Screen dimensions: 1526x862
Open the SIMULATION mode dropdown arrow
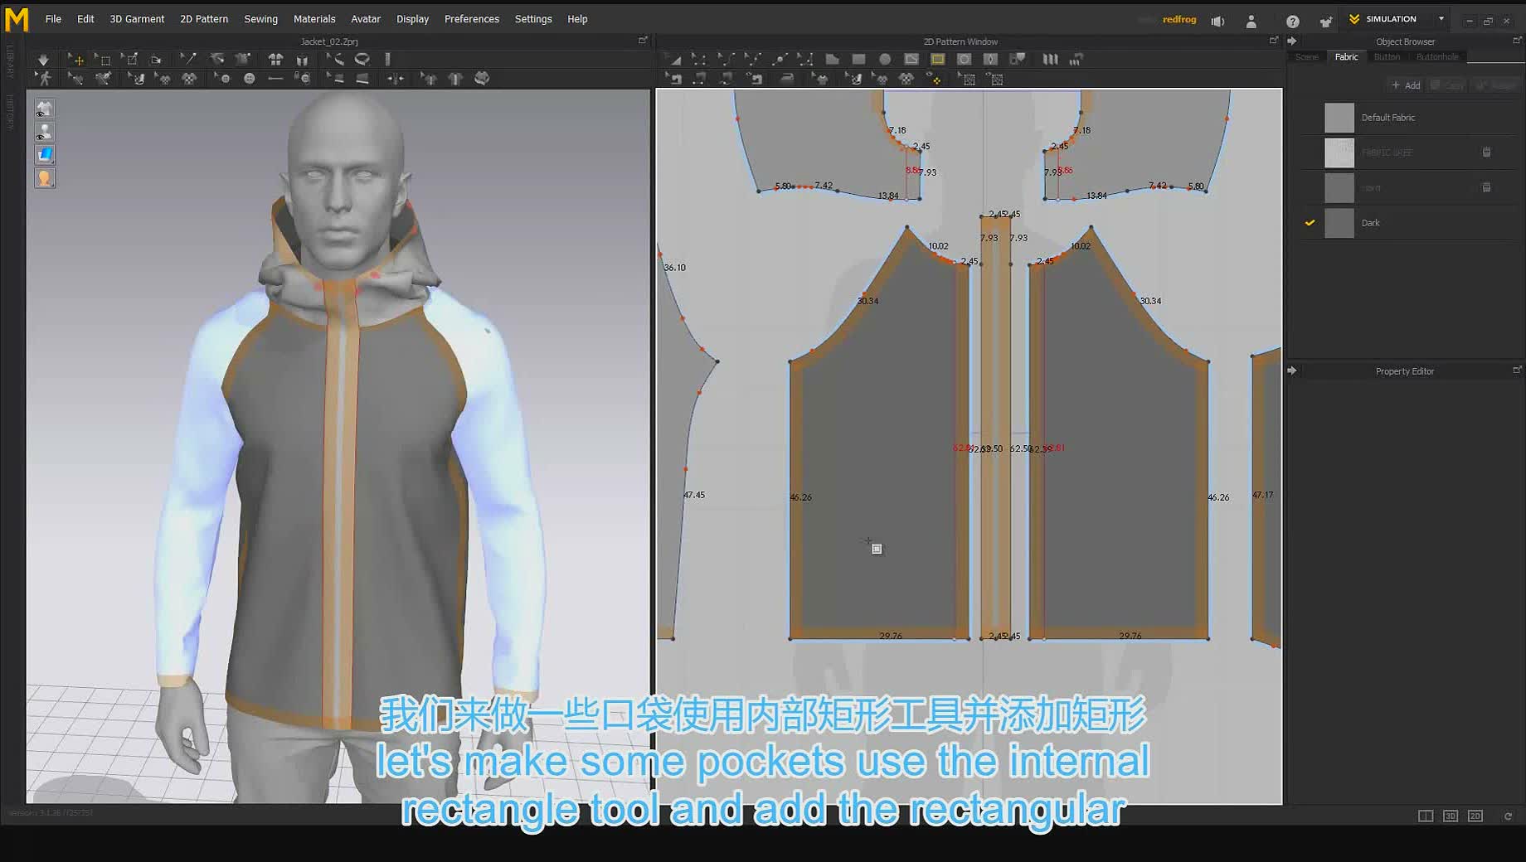(1441, 19)
